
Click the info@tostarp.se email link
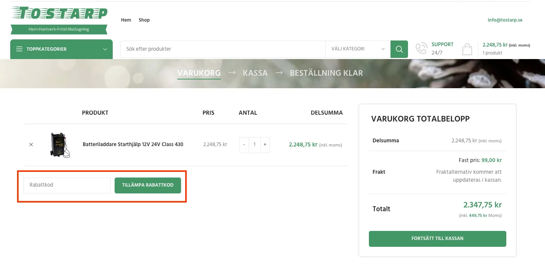point(505,20)
